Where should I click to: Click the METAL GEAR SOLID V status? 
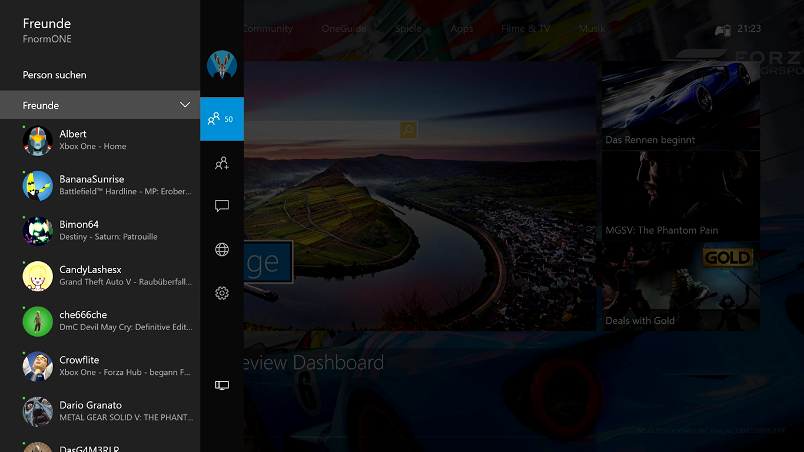point(126,418)
